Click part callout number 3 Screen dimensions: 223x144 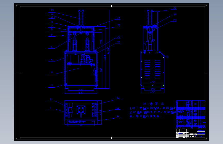[52, 85]
